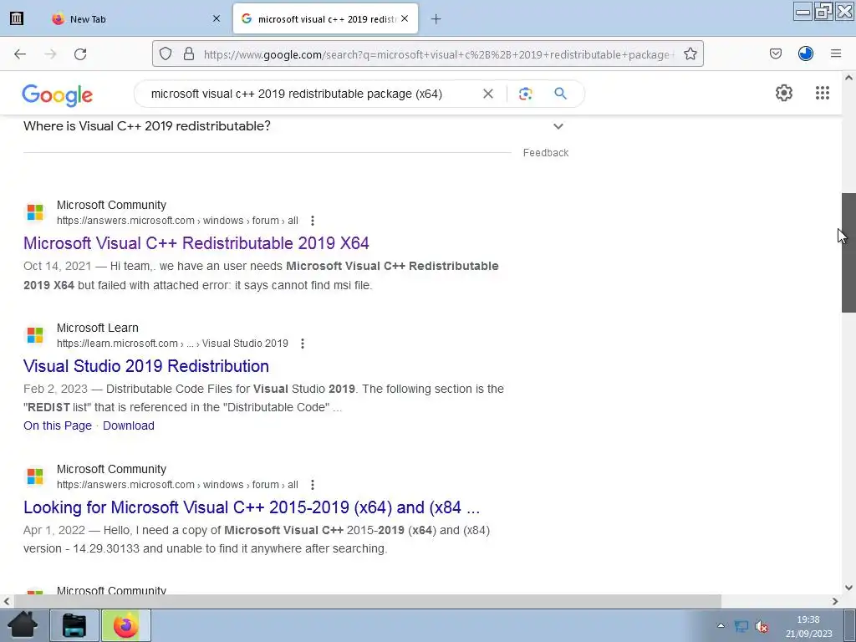Clear the Google search box text
Image resolution: width=856 pixels, height=642 pixels.
click(488, 94)
